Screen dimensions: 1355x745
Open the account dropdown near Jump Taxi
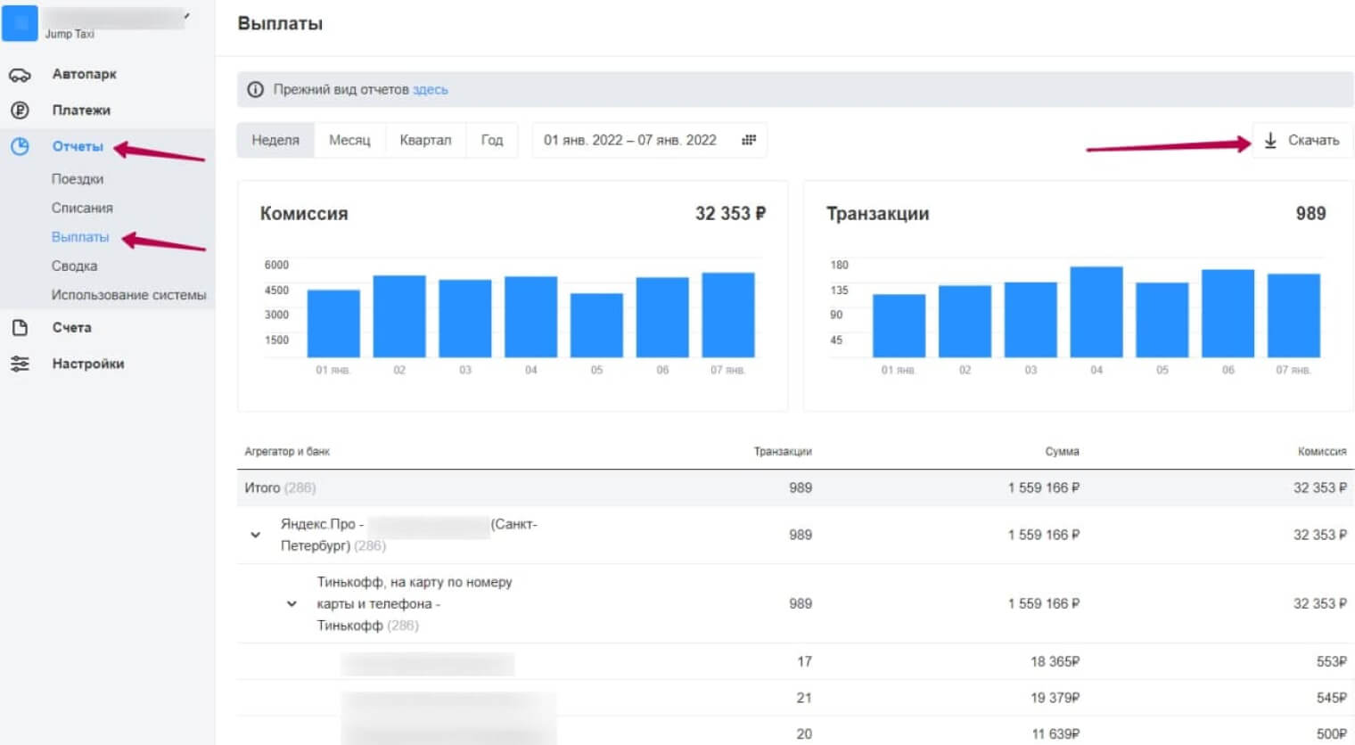[x=186, y=16]
